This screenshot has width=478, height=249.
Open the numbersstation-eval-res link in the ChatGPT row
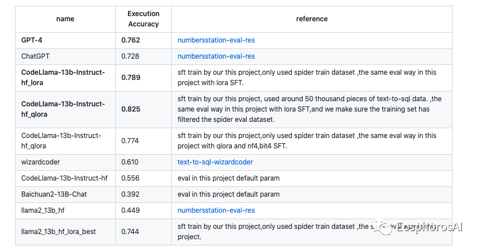pos(216,56)
